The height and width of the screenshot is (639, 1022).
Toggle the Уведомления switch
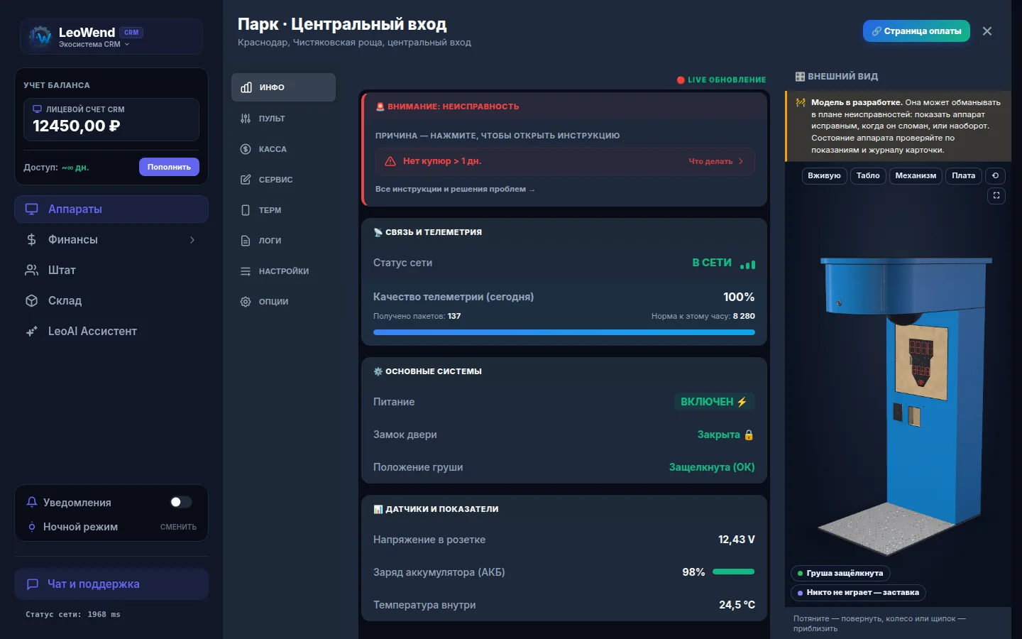[180, 502]
